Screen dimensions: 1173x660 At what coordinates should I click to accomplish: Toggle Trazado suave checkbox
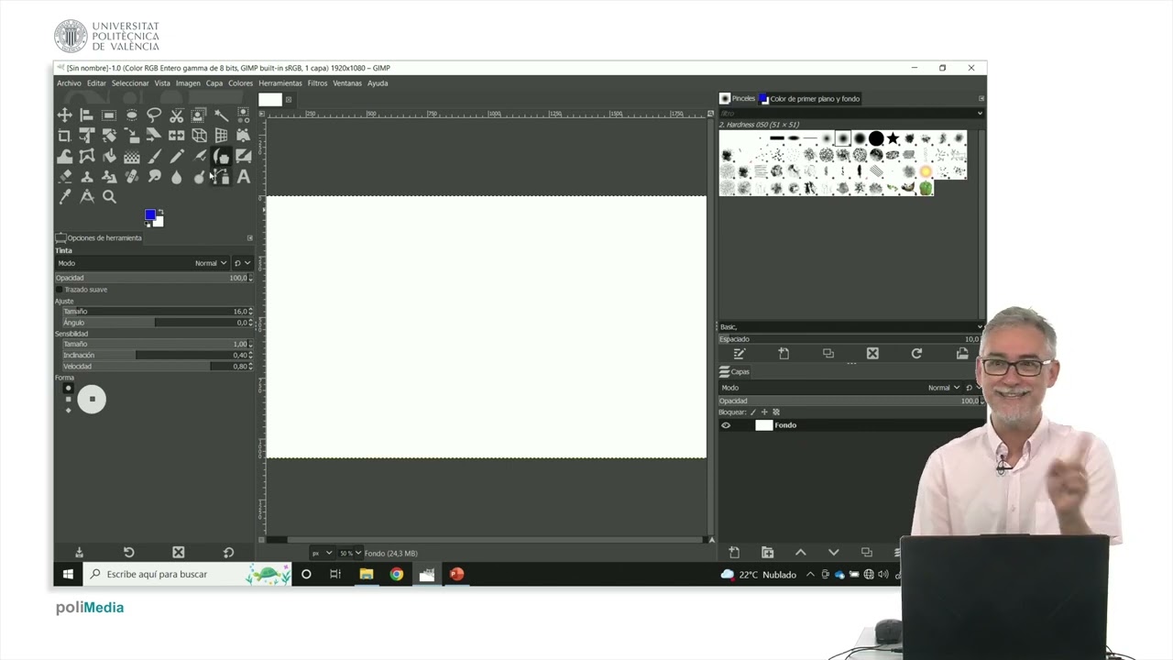pyautogui.click(x=60, y=290)
